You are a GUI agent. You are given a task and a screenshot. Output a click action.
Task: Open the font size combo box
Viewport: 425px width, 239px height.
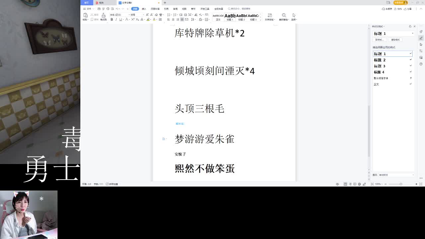point(137,15)
